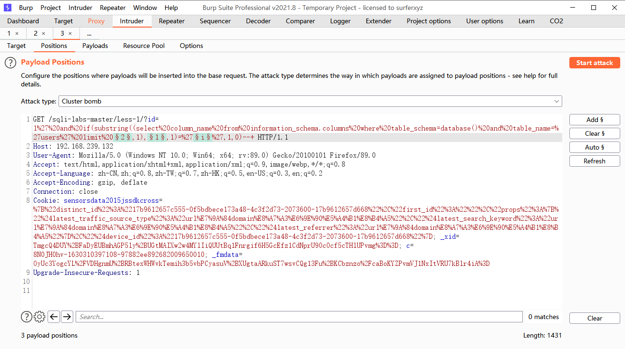The width and height of the screenshot is (625, 349).
Task: Close Intruder tab 1
Action: click(17, 33)
